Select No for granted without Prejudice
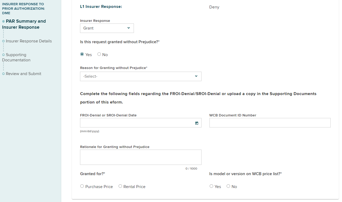 click(x=99, y=54)
